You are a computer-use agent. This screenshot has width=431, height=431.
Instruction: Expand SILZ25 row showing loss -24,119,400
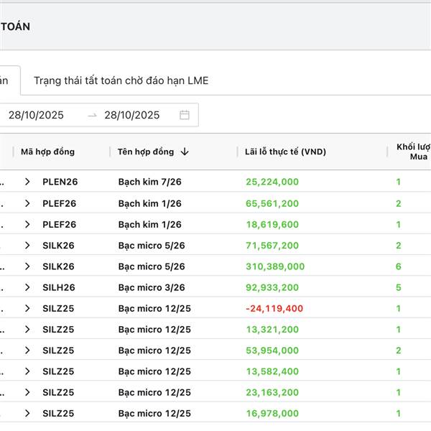[27, 308]
